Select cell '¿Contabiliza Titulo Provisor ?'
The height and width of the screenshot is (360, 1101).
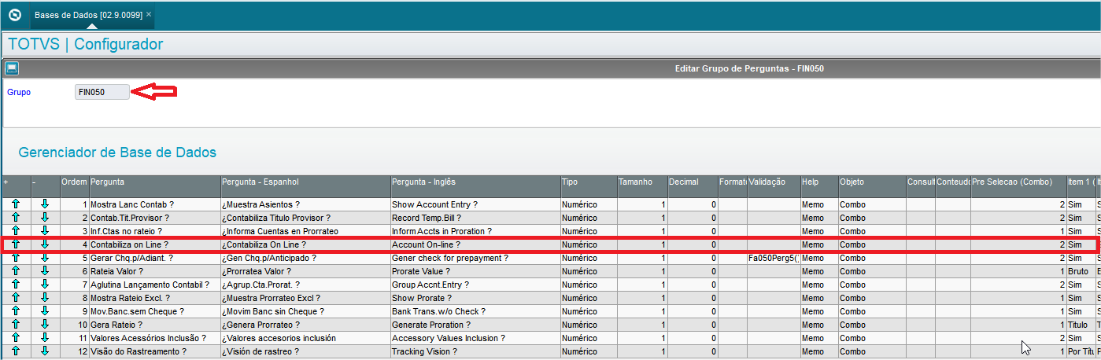[x=305, y=218]
